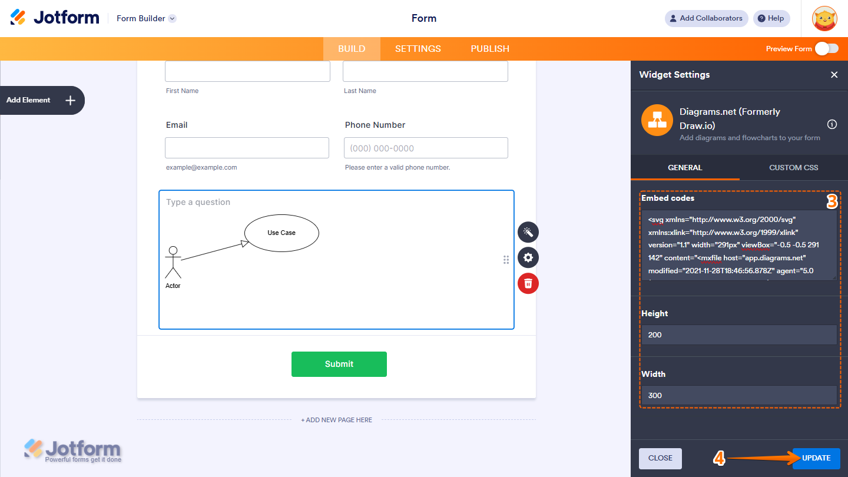
Task: Open widget properties gear icon
Action: (528, 257)
